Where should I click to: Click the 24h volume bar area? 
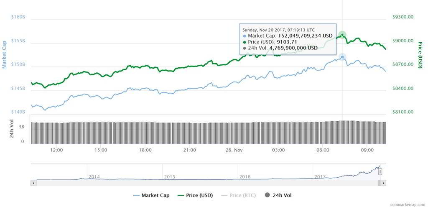209,132
